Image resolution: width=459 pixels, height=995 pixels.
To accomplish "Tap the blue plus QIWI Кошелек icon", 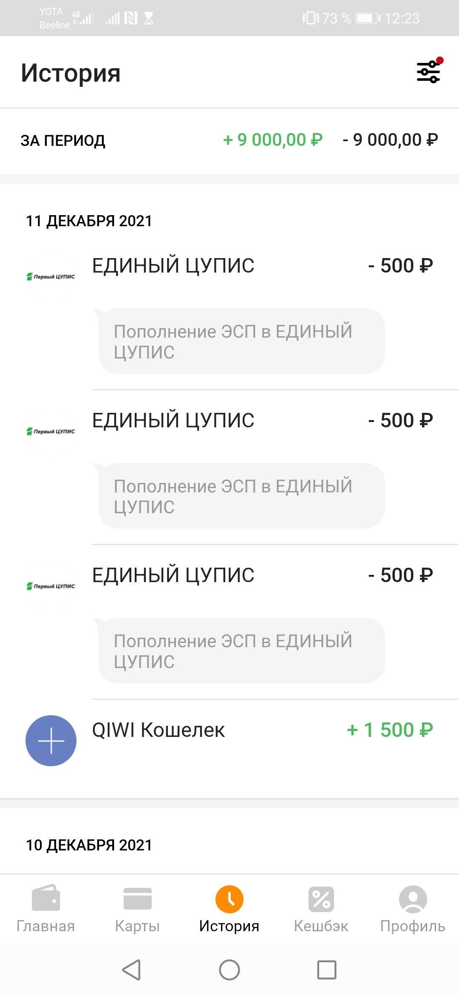I will coord(51,741).
